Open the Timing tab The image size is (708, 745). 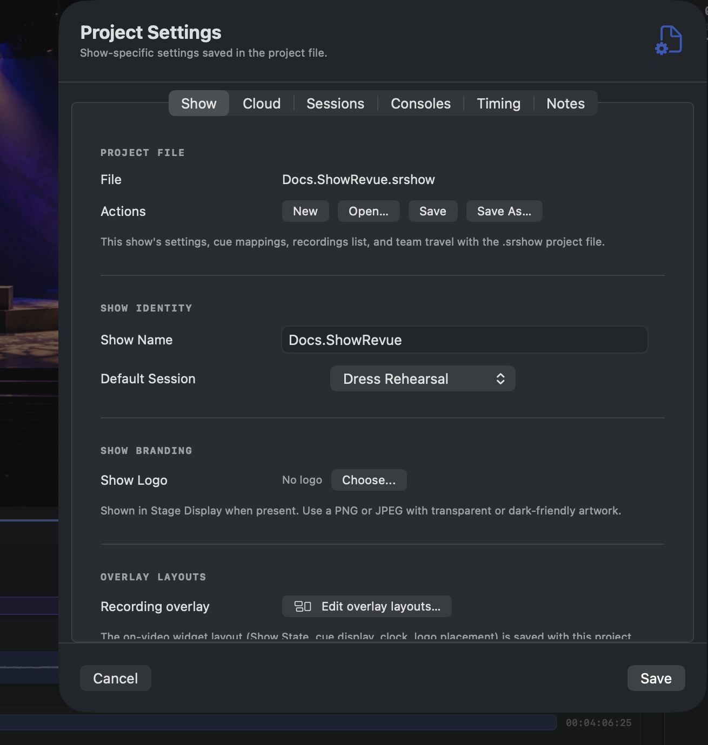coord(498,103)
